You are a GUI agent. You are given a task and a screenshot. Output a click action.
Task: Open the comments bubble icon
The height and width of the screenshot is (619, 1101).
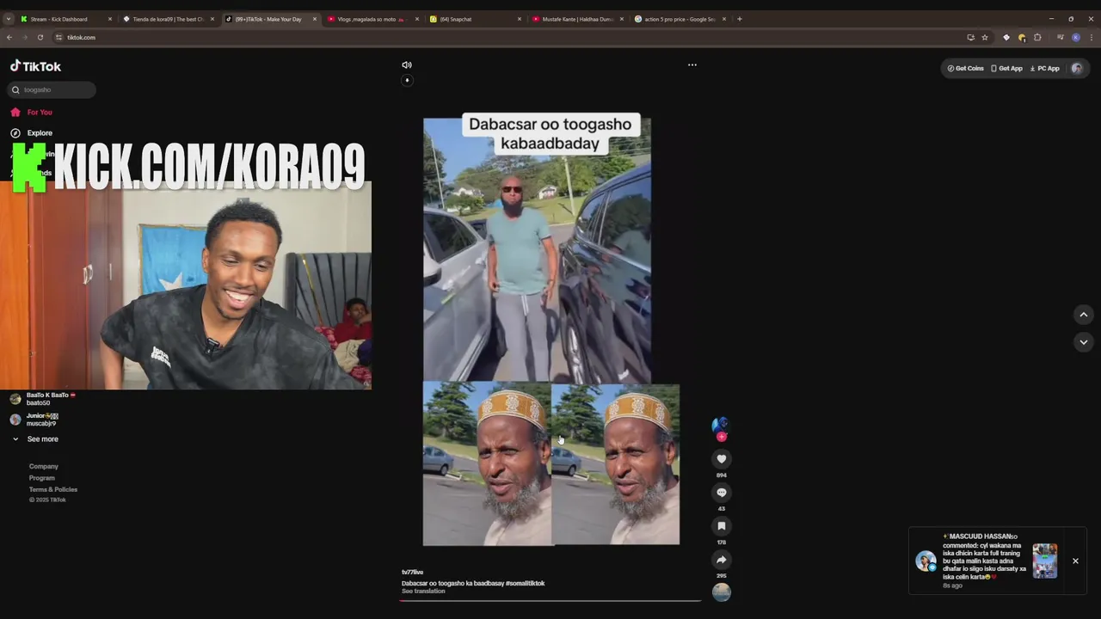[722, 493]
